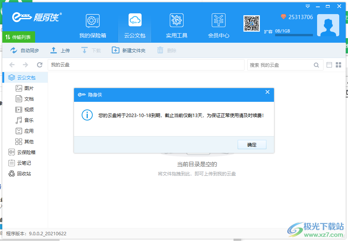Toggle 自动同步 automatic sync

pos(22,50)
